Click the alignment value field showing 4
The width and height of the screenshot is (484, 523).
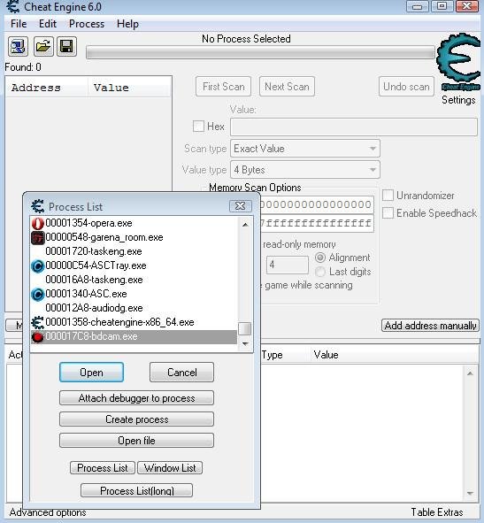coord(288,265)
